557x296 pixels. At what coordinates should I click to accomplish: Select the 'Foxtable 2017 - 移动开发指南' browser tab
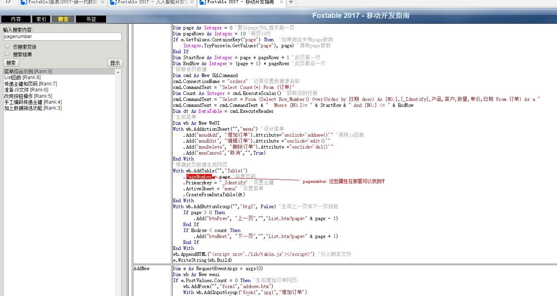tap(242, 2)
